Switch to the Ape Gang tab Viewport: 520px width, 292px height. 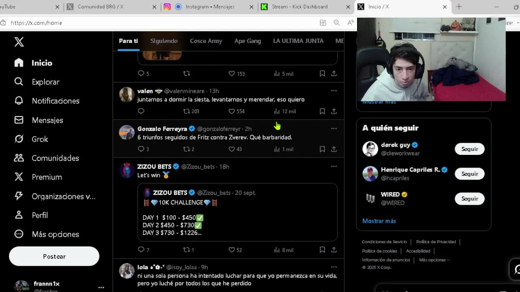[x=247, y=41]
